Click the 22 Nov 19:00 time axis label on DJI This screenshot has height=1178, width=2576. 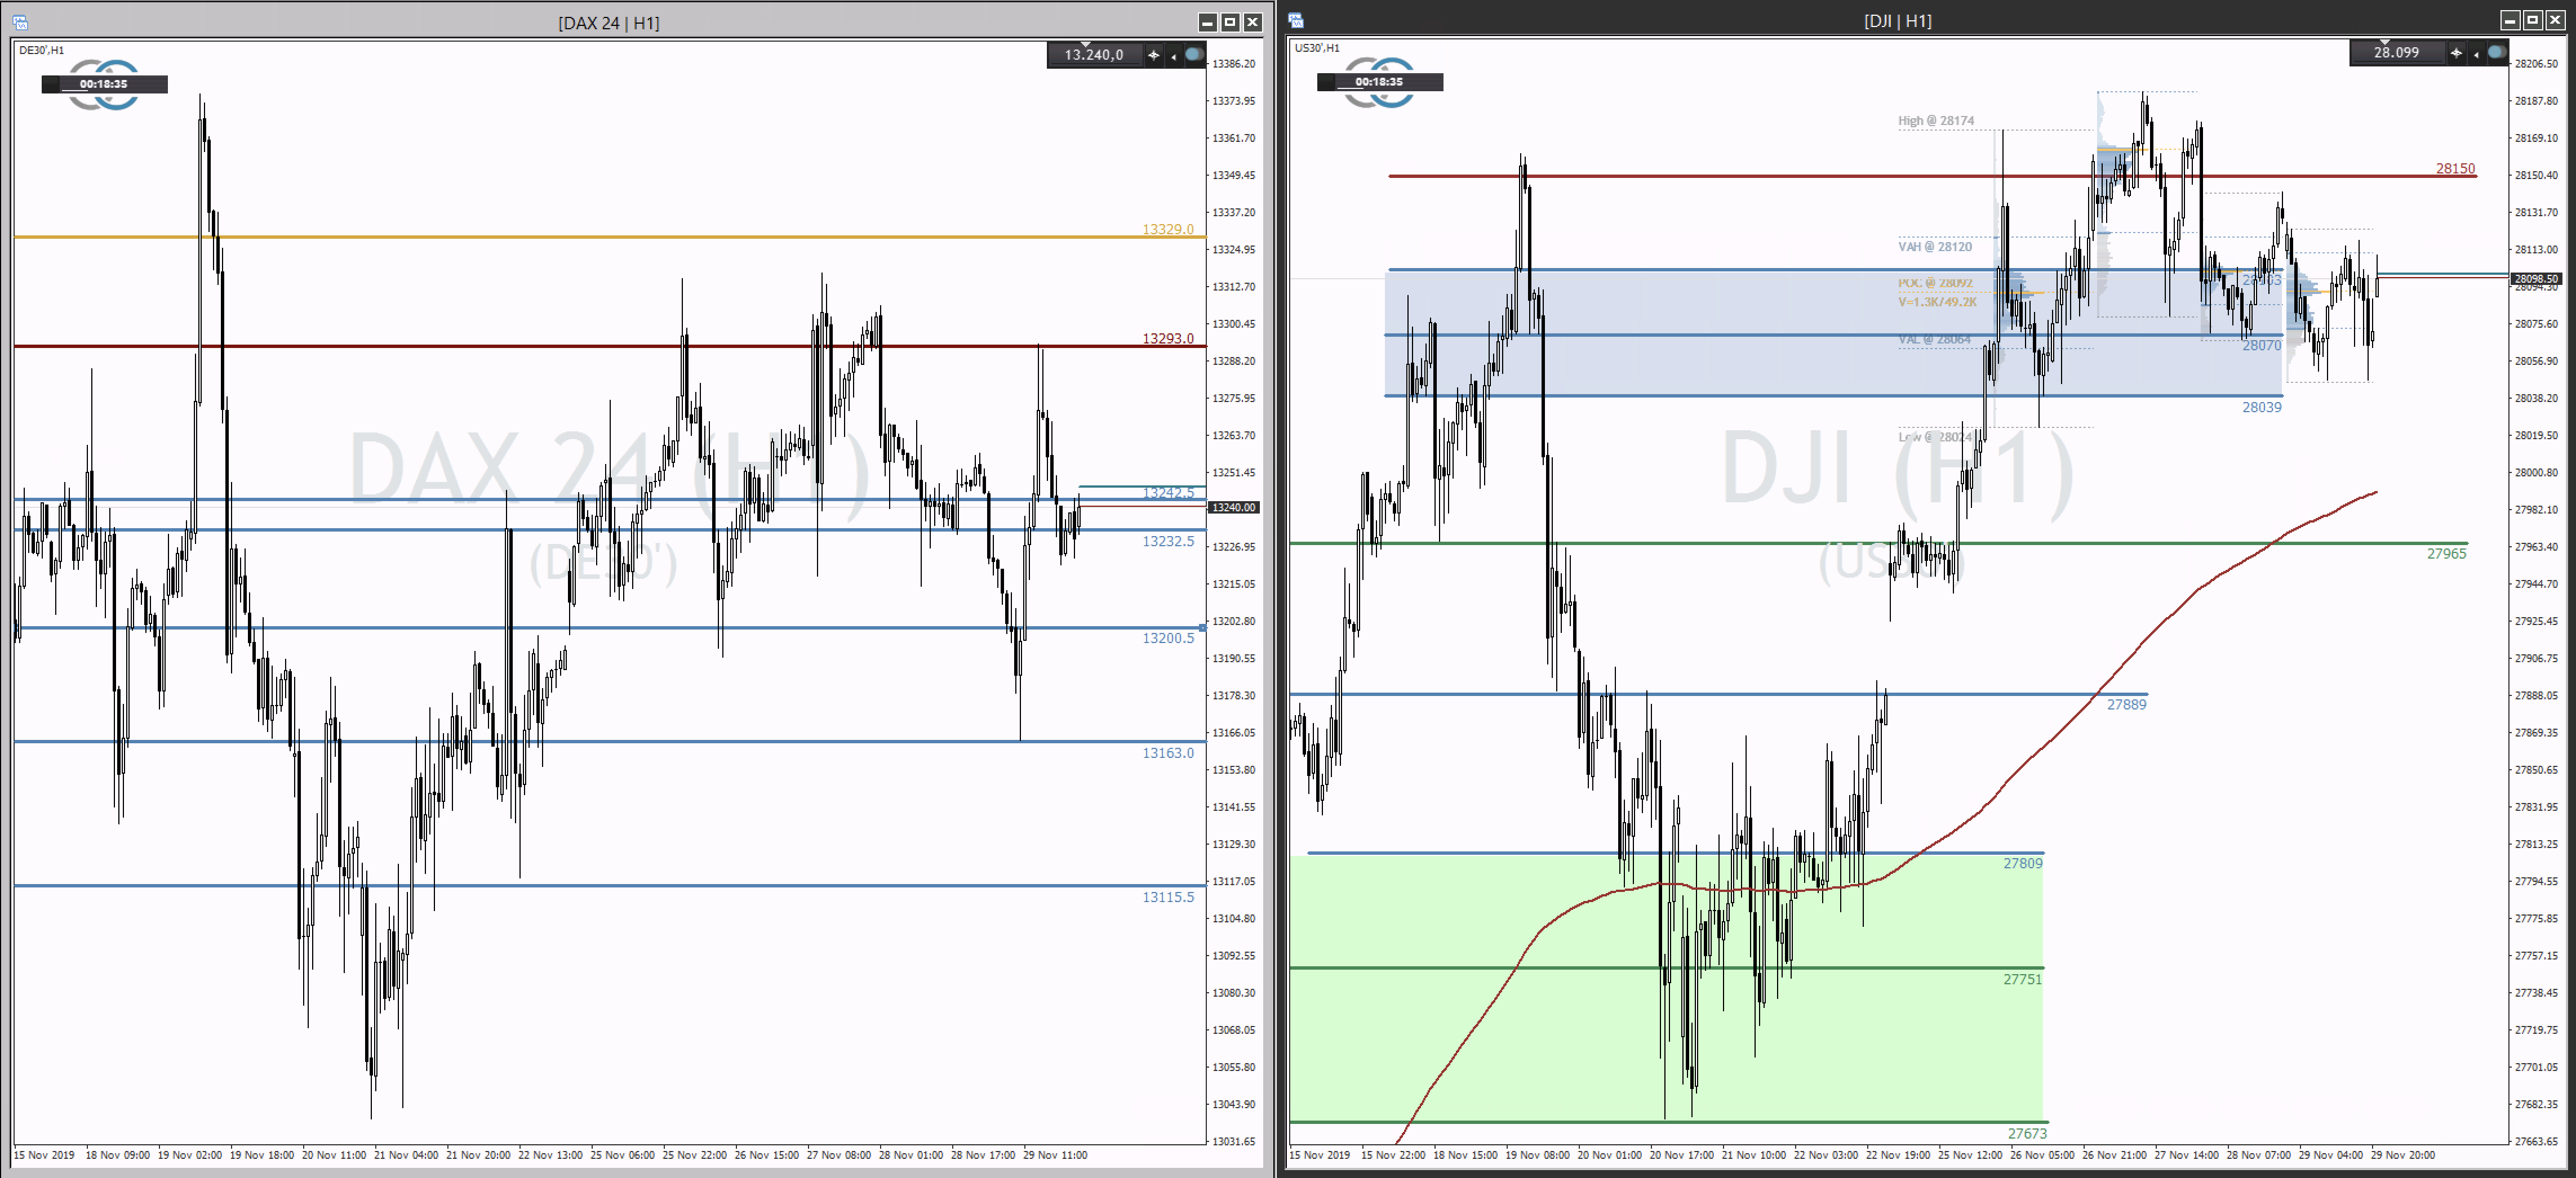click(x=1898, y=1155)
